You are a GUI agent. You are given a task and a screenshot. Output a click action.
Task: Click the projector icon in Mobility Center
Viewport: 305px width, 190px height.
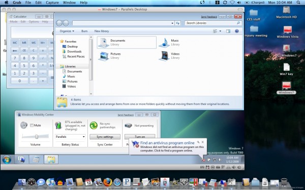pos(129,126)
